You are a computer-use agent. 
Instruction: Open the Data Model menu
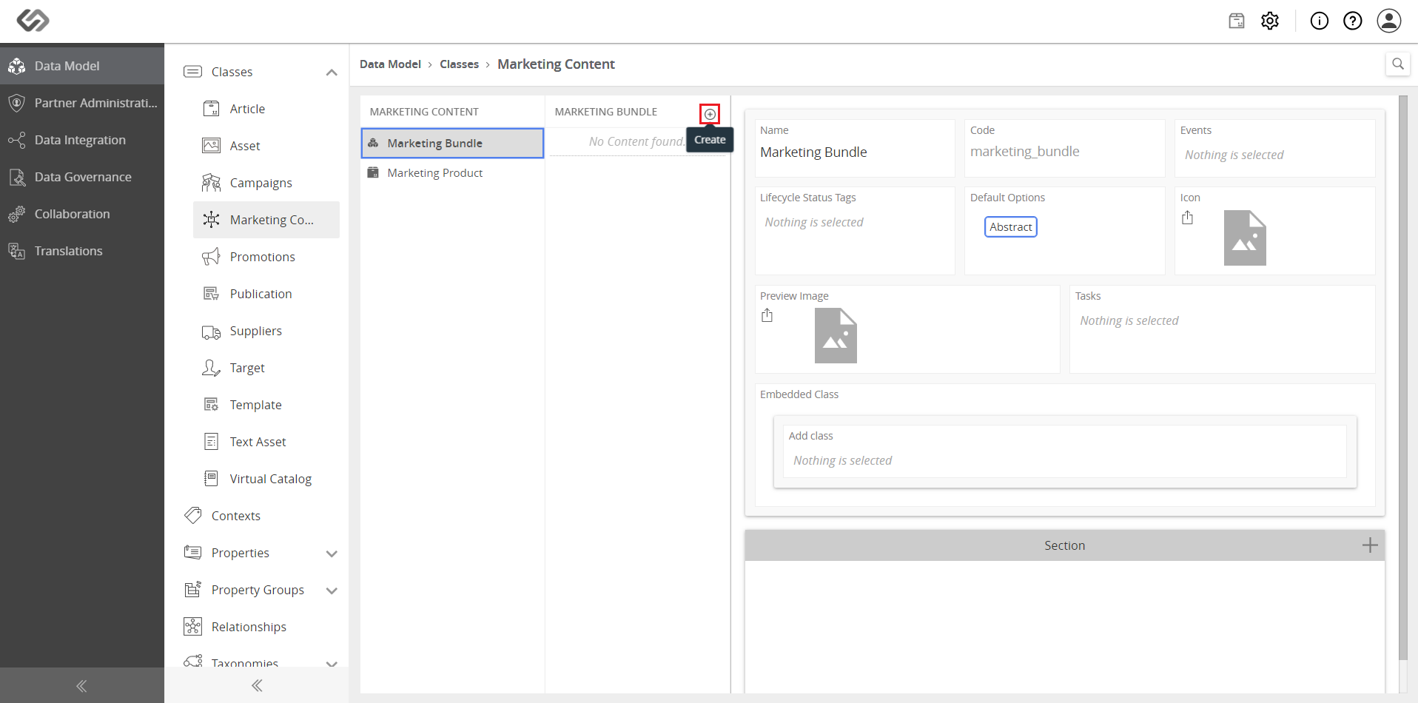(x=82, y=66)
